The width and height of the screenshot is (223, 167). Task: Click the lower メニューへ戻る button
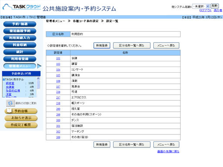click(x=166, y=144)
